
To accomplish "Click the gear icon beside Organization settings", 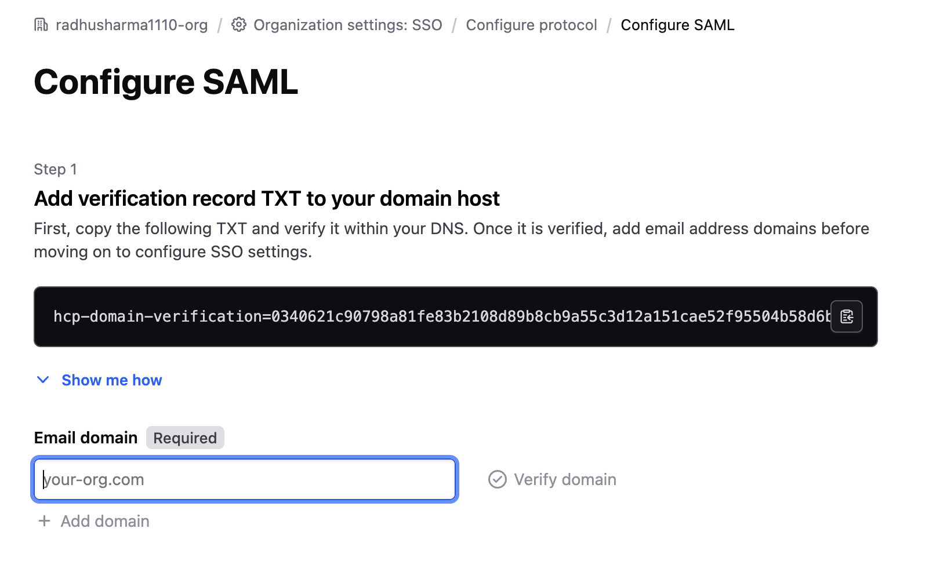I will point(239,25).
